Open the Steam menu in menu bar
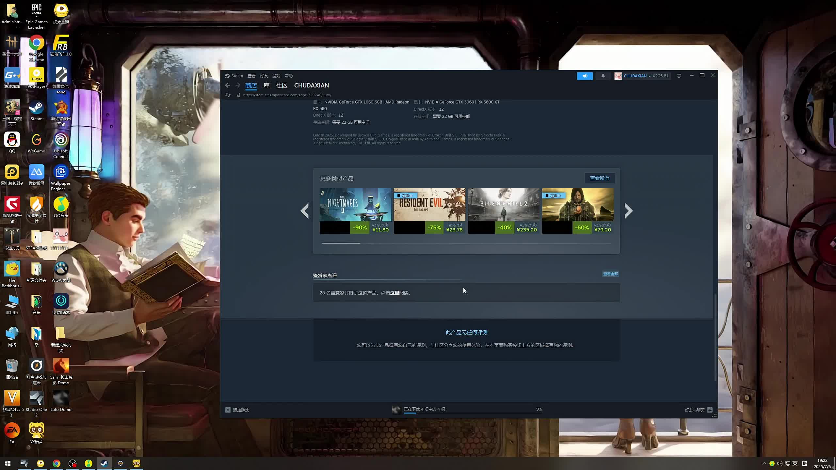The height and width of the screenshot is (470, 836). coord(237,76)
